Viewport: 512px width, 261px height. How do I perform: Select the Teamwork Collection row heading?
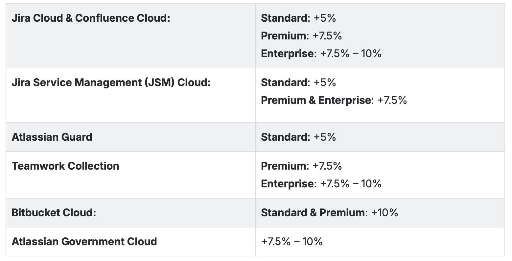coord(65,166)
